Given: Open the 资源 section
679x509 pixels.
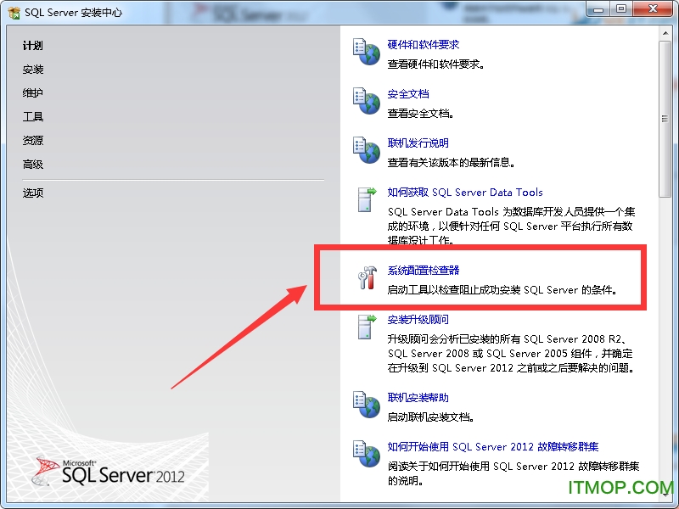Looking at the screenshot, I should pyautogui.click(x=32, y=140).
